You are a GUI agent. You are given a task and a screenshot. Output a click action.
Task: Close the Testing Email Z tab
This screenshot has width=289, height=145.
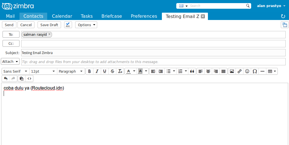[203, 16]
